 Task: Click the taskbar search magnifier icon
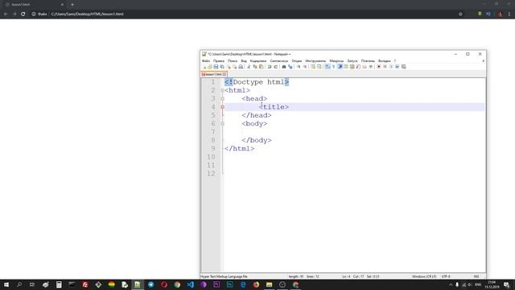coord(19,284)
